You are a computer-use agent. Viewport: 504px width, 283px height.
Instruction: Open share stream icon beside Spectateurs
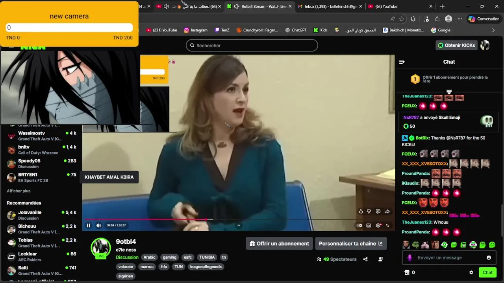point(365,259)
